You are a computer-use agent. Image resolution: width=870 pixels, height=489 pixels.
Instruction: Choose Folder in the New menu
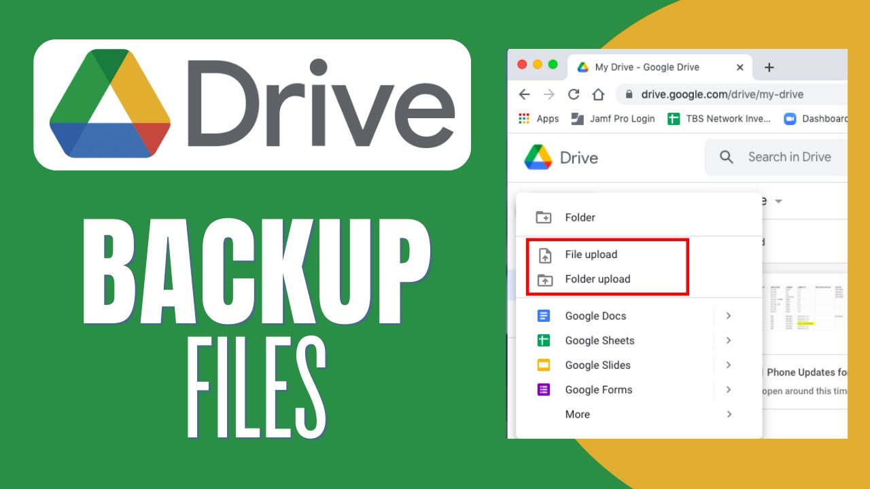click(x=639, y=217)
